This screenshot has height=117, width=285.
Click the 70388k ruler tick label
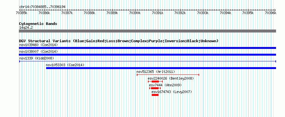pyautogui.click(x=90, y=13)
